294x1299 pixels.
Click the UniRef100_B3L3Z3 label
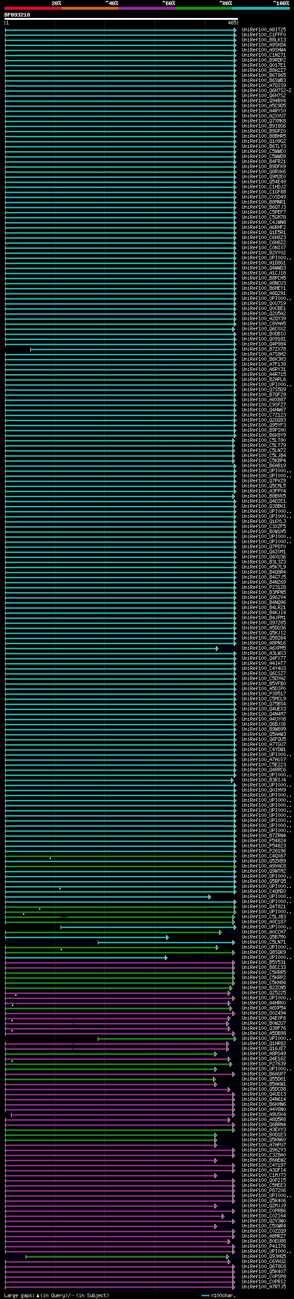click(x=263, y=562)
